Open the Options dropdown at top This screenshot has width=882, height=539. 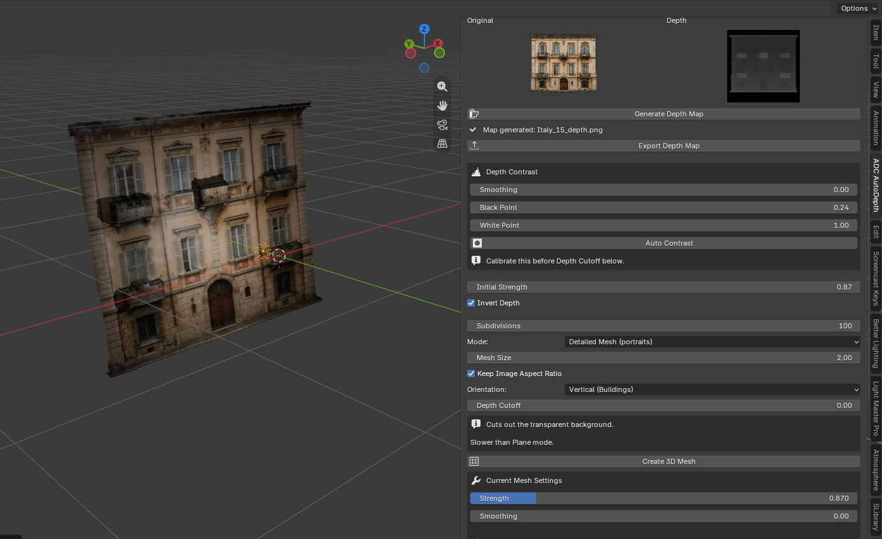(858, 8)
